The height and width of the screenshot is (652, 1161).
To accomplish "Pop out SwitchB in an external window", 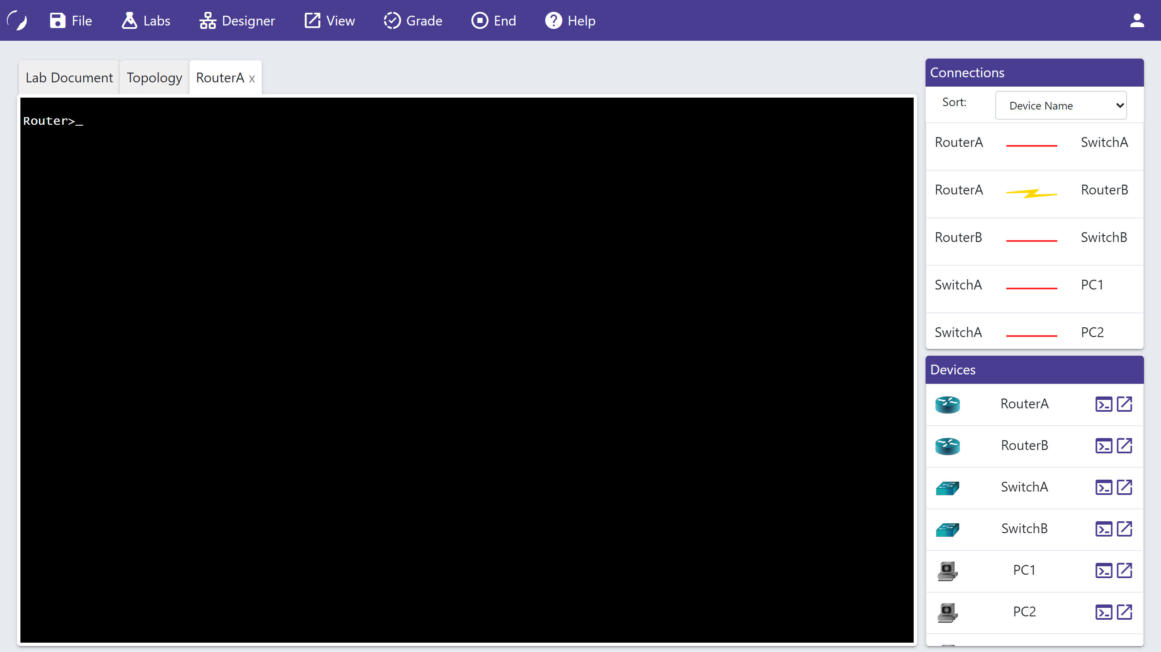I will (x=1124, y=528).
